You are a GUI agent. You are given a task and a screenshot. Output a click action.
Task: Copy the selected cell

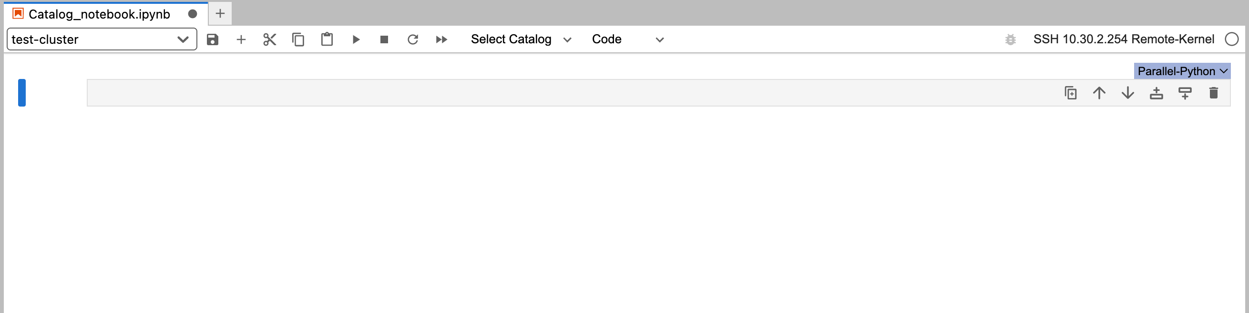click(x=298, y=39)
